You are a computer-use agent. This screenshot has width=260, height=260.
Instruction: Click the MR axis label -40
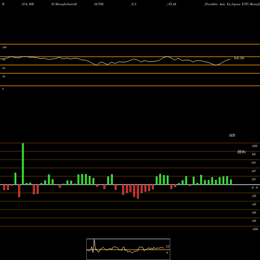[x=254, y=204]
